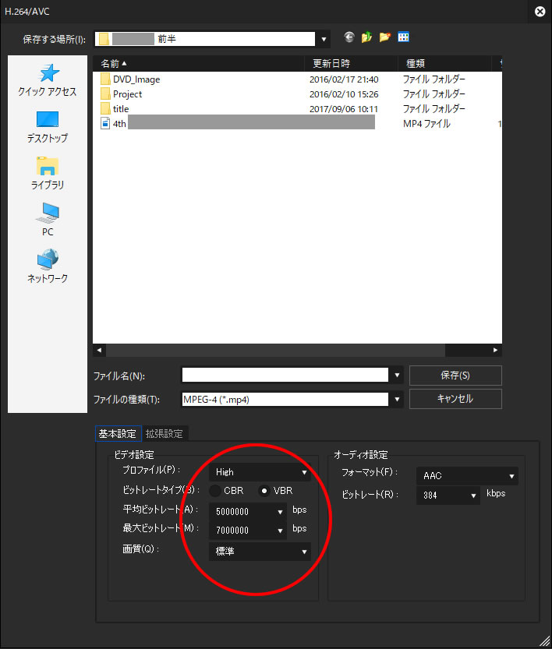Select Quick Access in the sidebar
Image resolution: width=552 pixels, height=649 pixels.
coord(48,80)
